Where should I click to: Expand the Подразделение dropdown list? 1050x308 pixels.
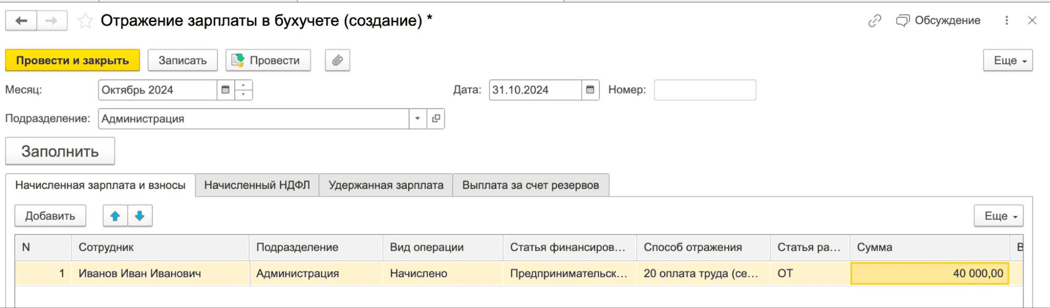pos(418,119)
